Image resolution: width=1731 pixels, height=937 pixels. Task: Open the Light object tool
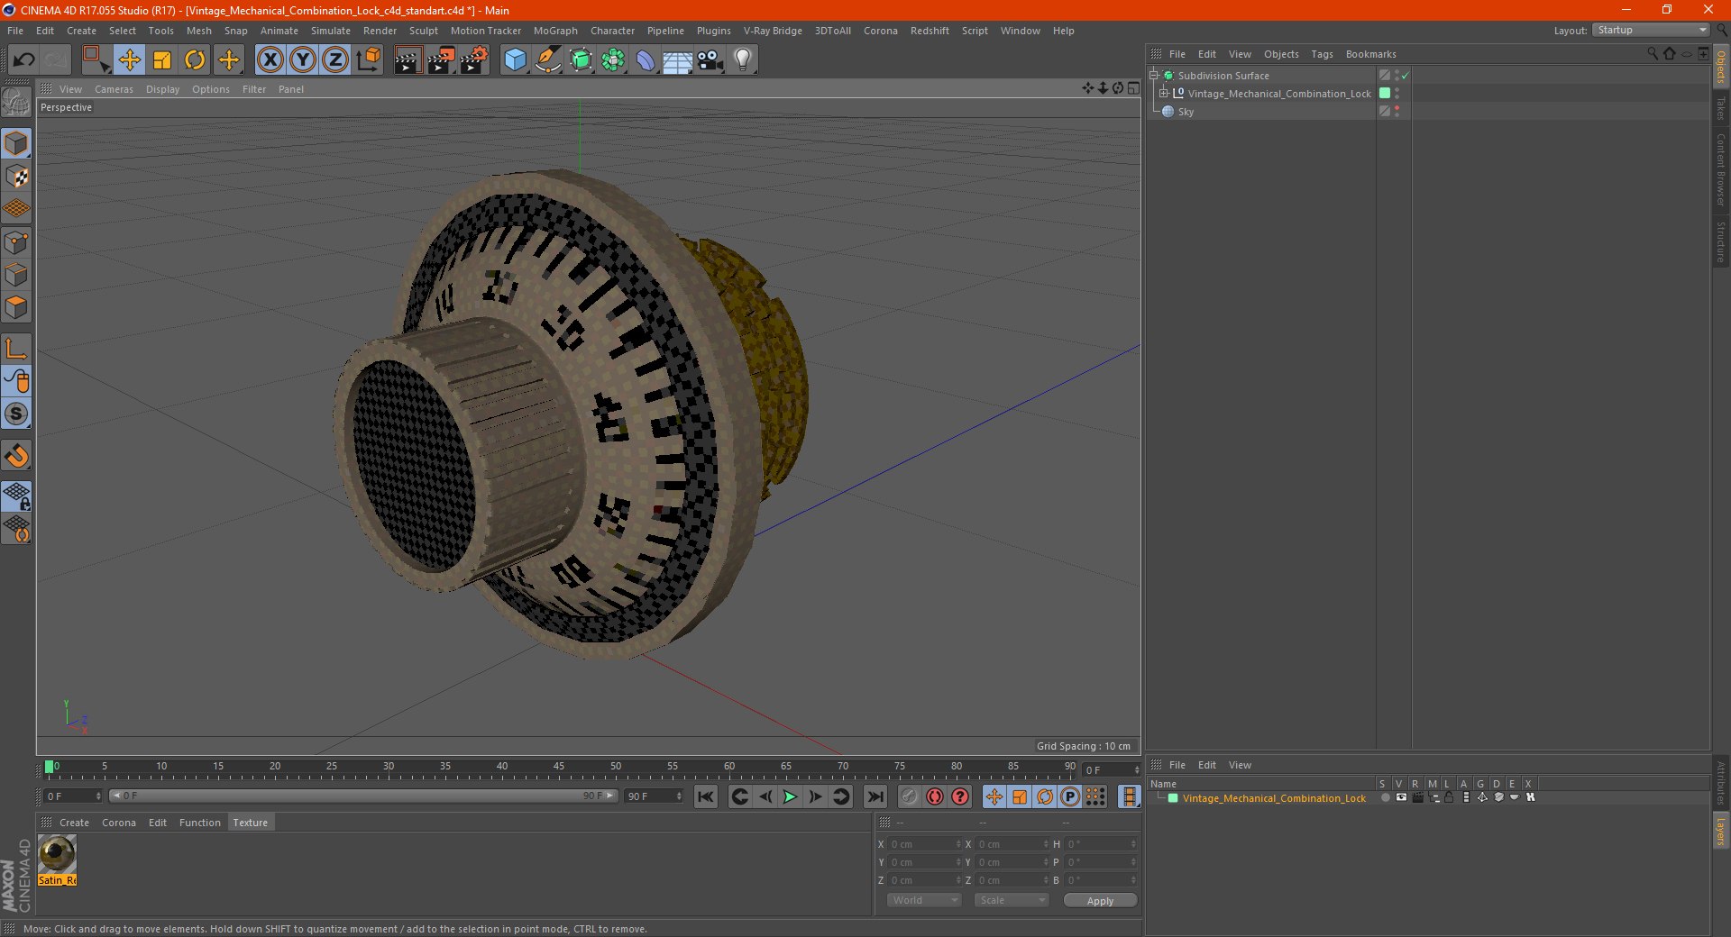742,60
